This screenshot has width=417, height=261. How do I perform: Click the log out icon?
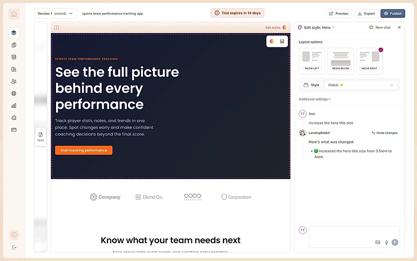pos(14,248)
